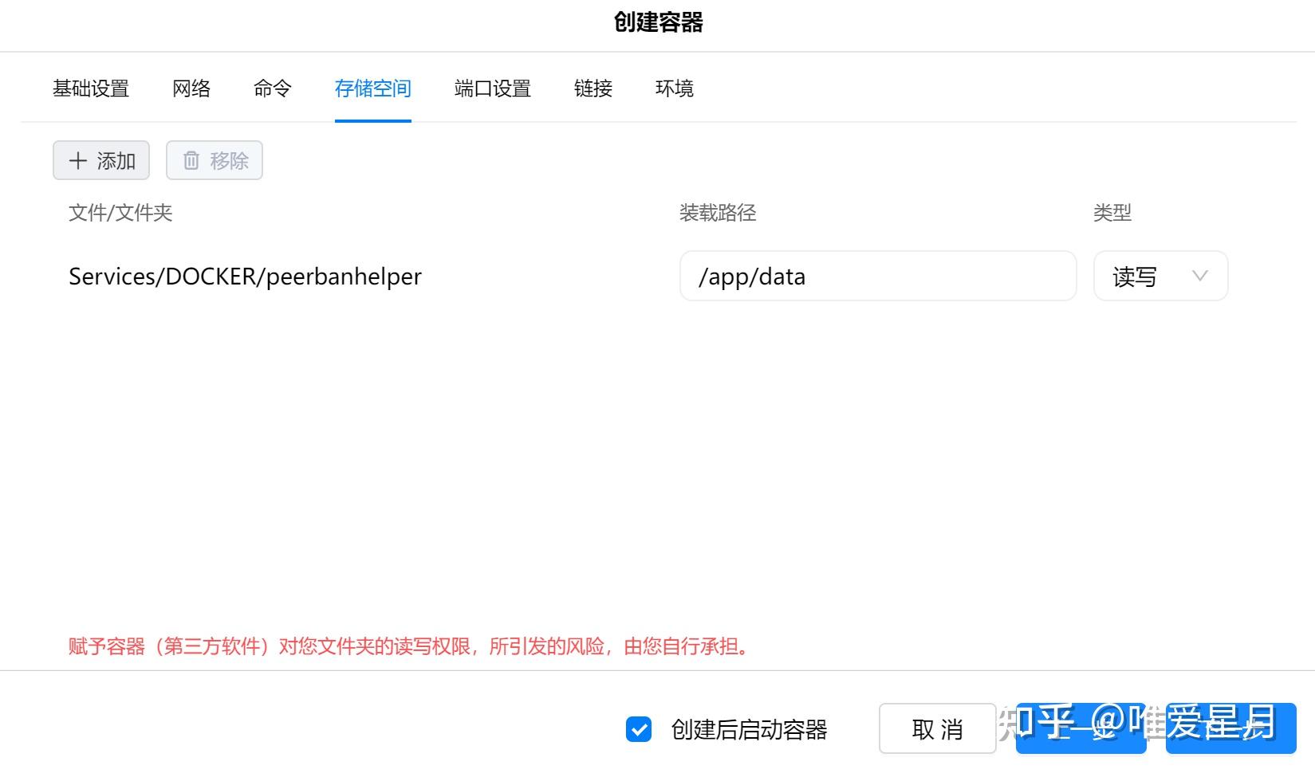Click the trash icon on 移除 button
Viewport: 1315px width, 777px height.
191,160
